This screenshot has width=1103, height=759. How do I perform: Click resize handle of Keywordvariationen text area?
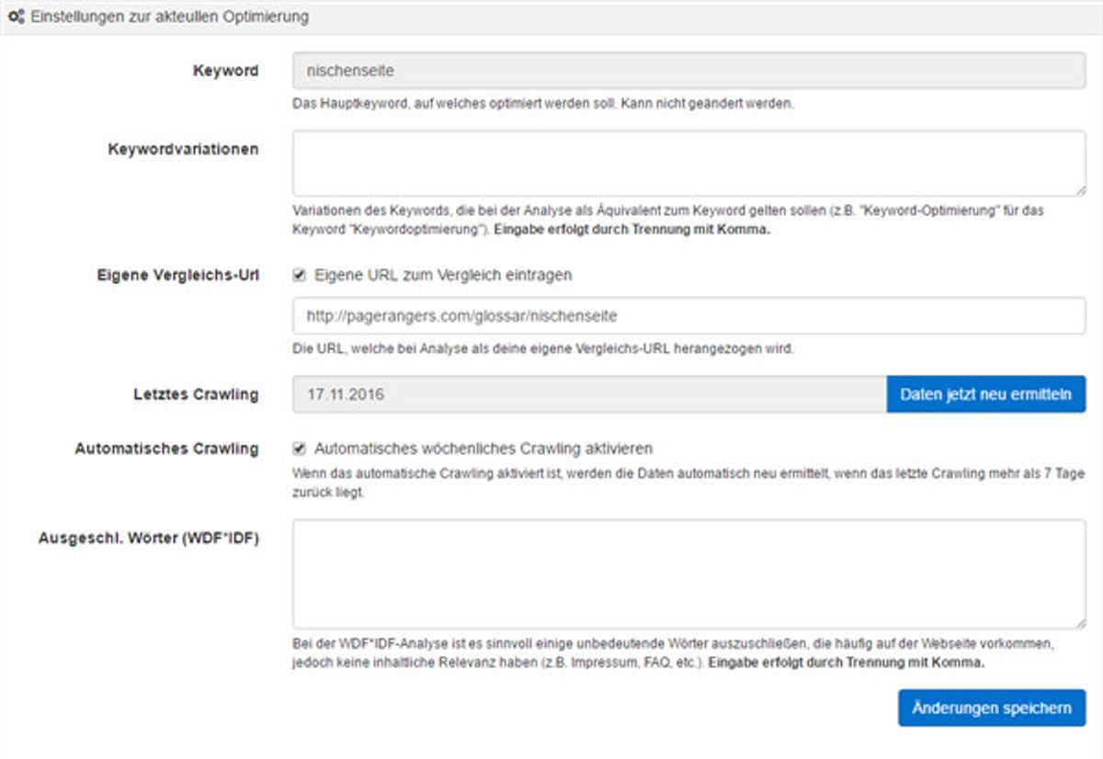click(1080, 190)
